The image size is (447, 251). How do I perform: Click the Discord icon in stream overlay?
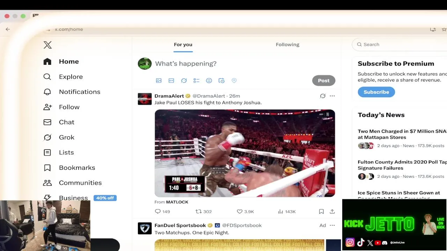coord(384,243)
